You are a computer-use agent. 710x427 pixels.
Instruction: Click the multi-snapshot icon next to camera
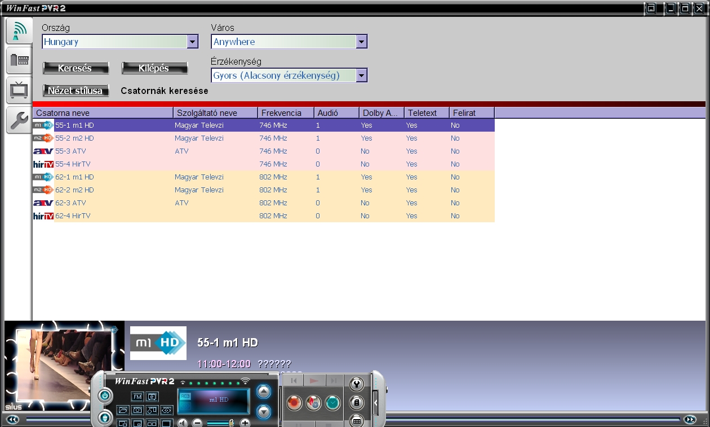pyautogui.click(x=152, y=410)
